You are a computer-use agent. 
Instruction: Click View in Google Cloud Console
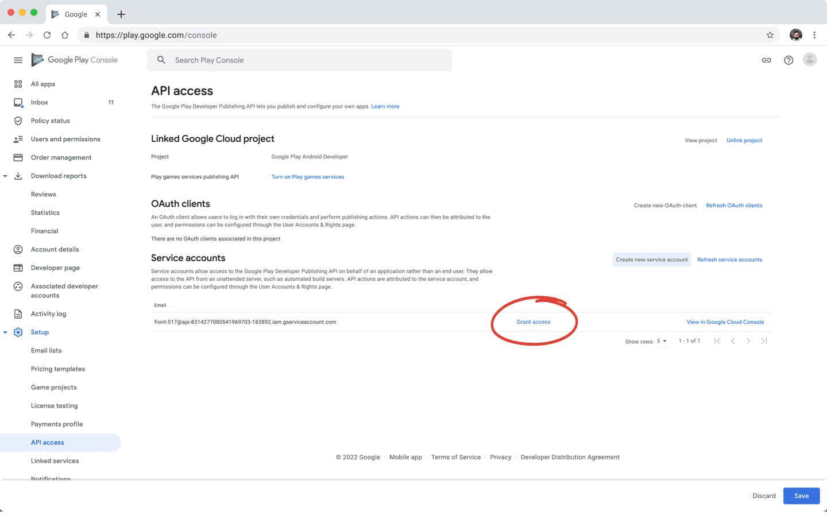[x=725, y=322]
